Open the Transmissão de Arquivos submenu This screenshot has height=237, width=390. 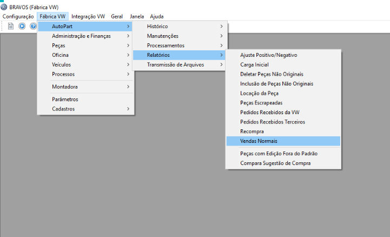tap(180, 64)
